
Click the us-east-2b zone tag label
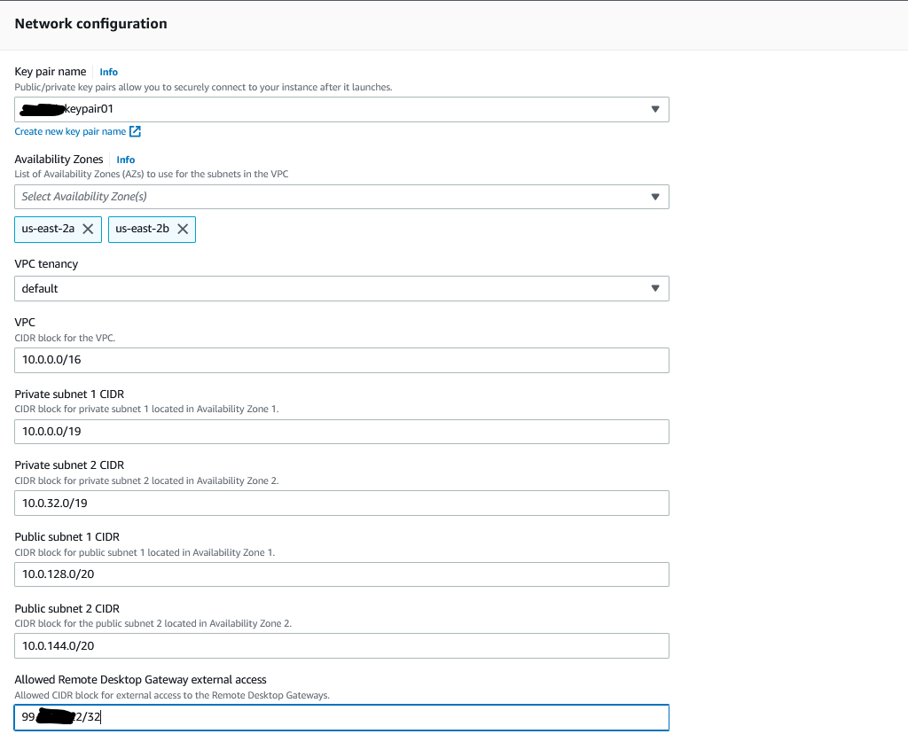coord(142,229)
